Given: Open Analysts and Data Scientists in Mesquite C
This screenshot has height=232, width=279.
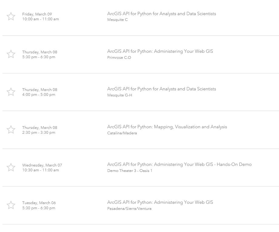Looking at the screenshot, I should point(162,14).
